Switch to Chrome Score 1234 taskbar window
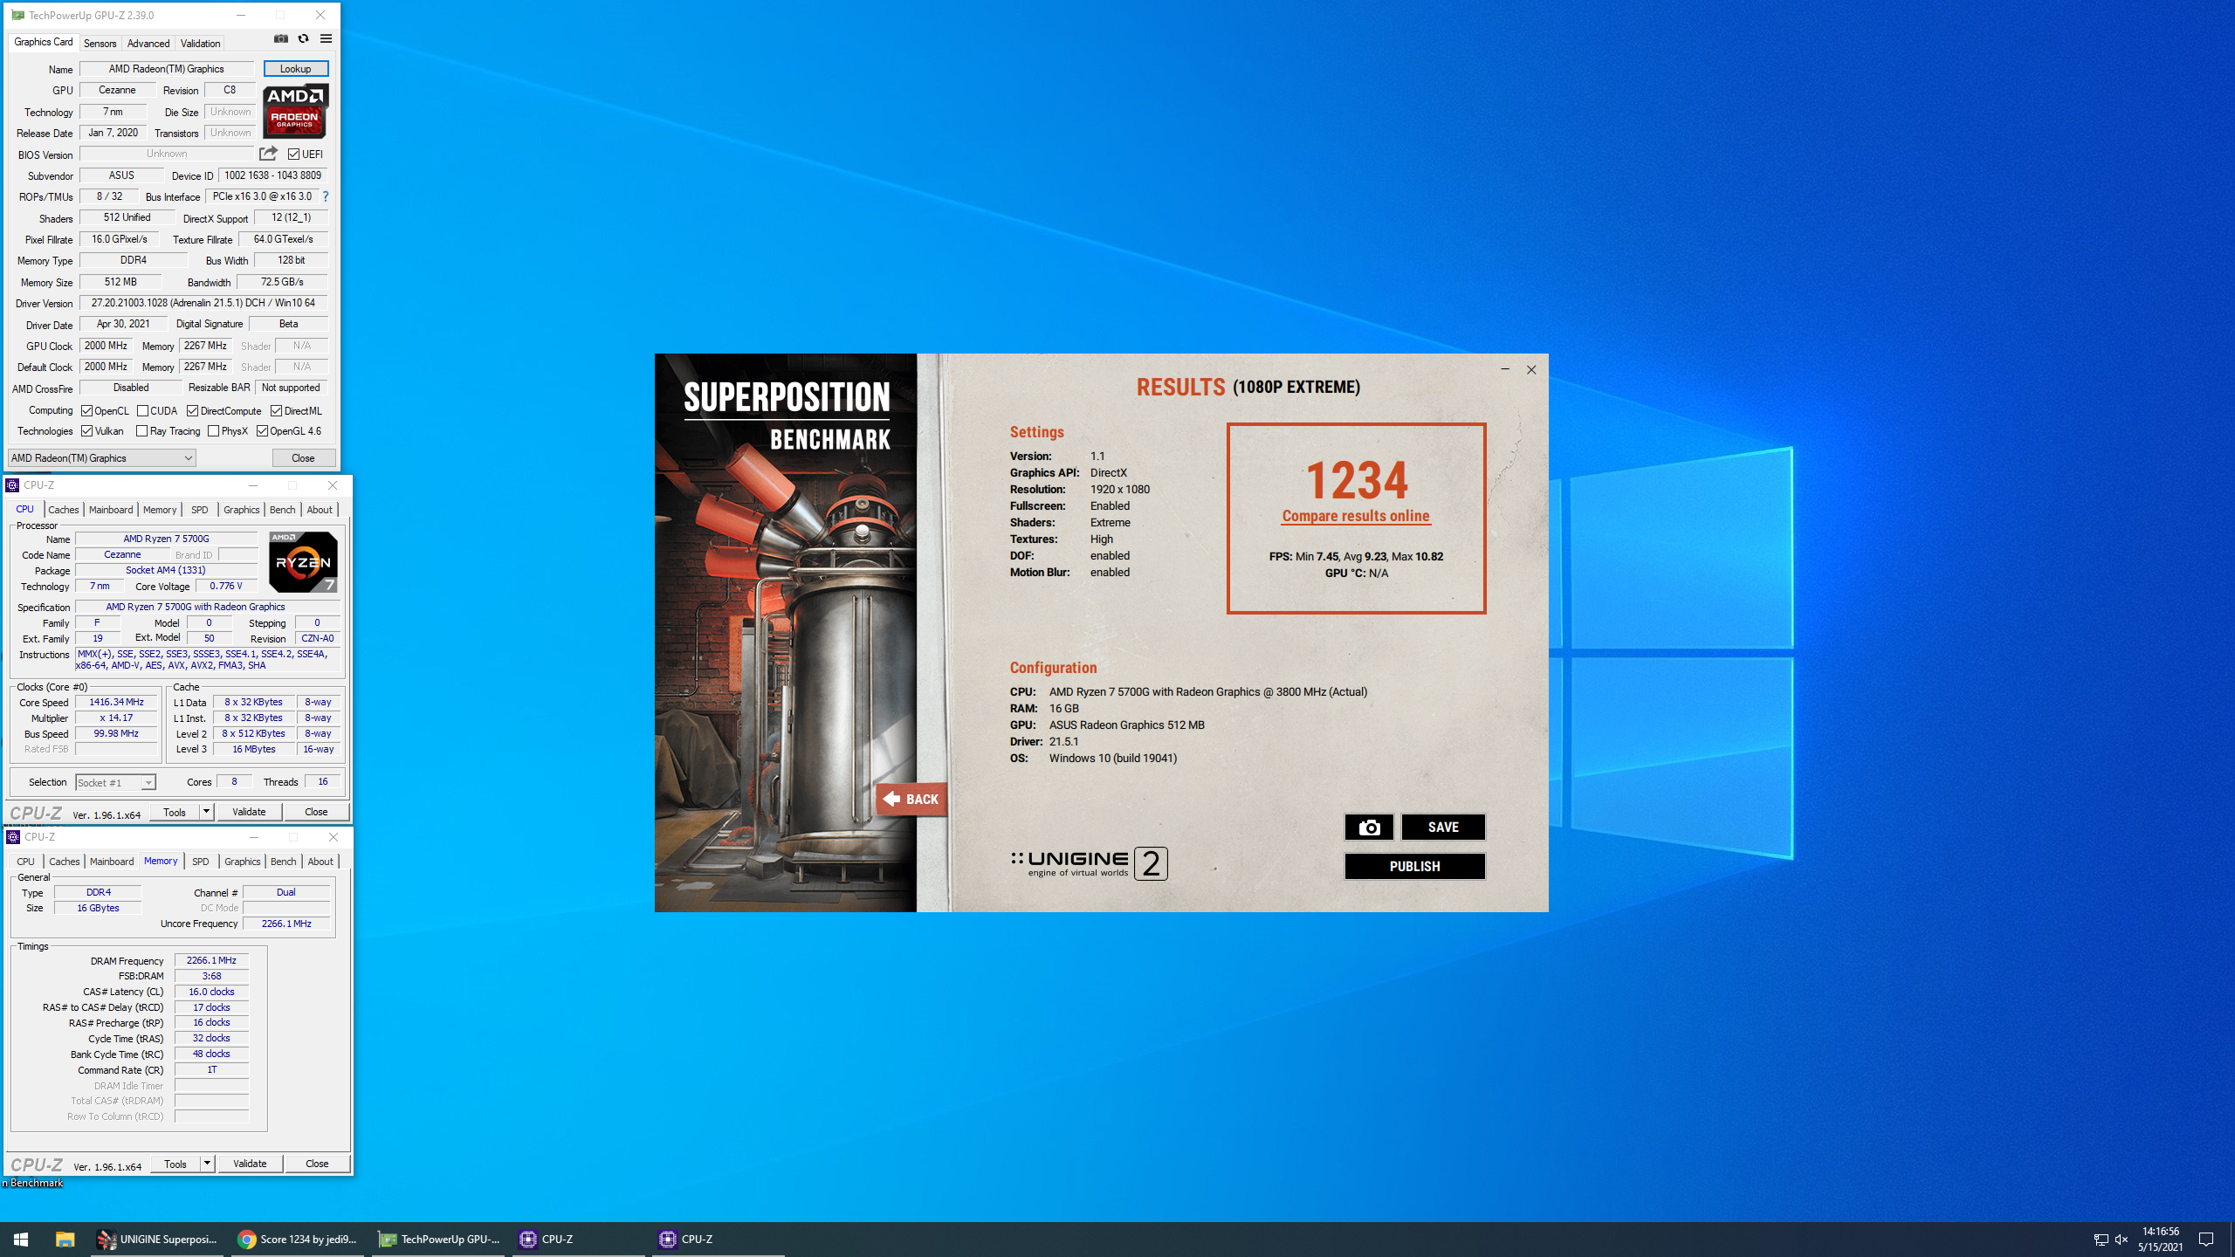2235x1257 pixels. point(298,1239)
